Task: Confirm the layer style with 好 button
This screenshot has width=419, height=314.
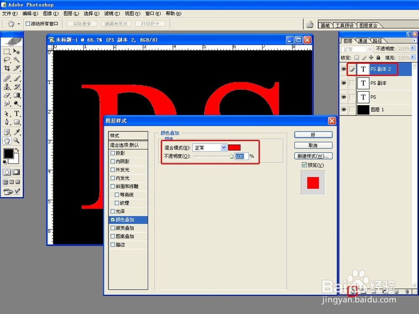Action: tap(313, 134)
